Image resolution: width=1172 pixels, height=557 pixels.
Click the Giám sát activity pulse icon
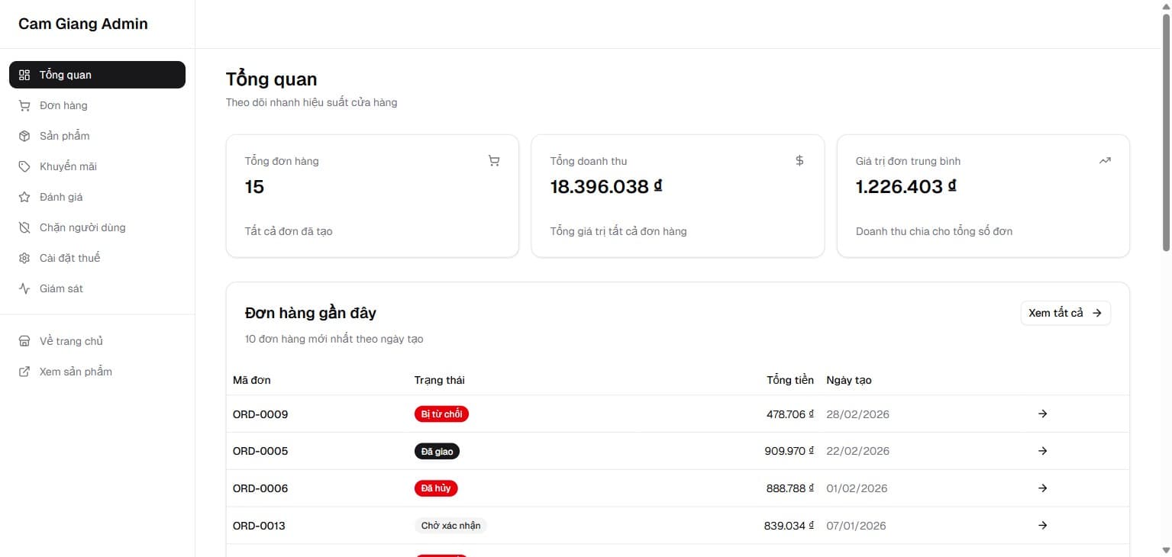point(24,288)
